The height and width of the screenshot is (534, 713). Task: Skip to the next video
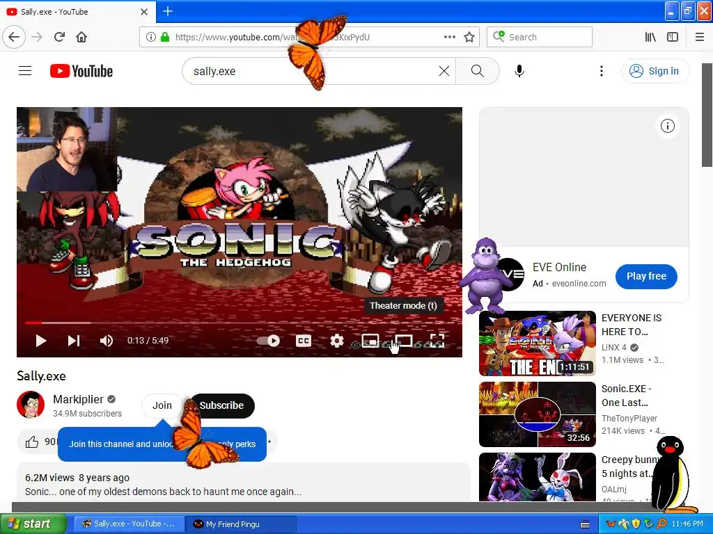click(74, 341)
